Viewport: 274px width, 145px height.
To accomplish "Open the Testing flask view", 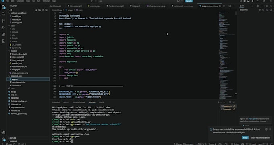I will click(x=3, y=41).
